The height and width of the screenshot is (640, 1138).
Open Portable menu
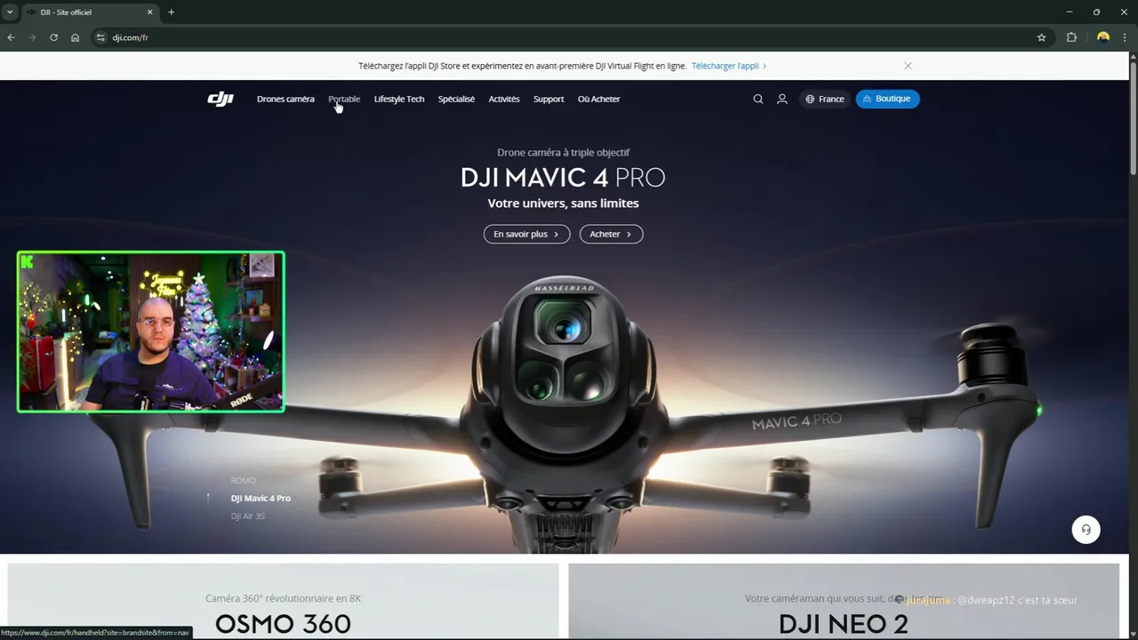(344, 99)
